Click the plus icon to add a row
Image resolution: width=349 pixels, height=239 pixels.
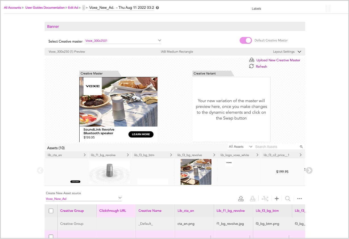tap(277, 199)
